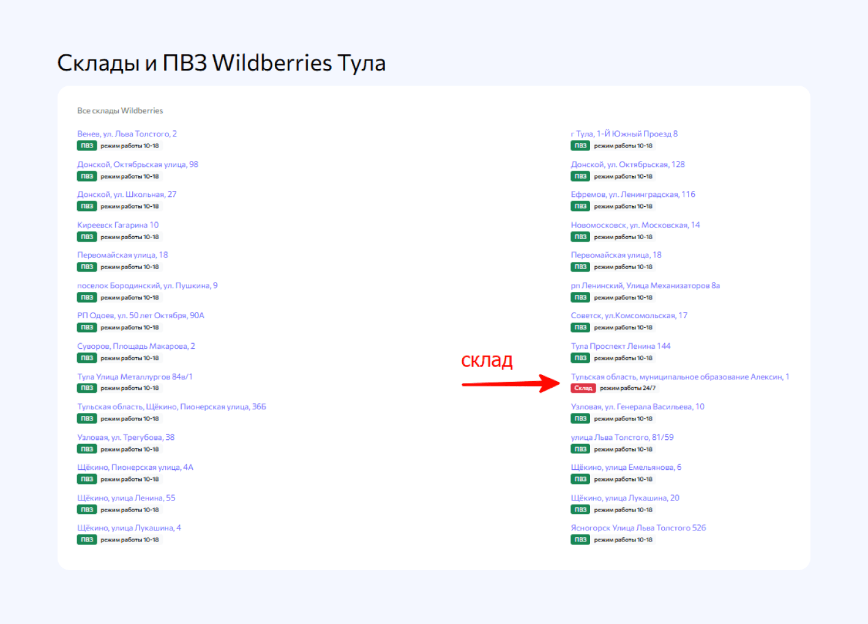Click the red Склад badge under Алексин
Screen dimensions: 868x624
(583, 388)
